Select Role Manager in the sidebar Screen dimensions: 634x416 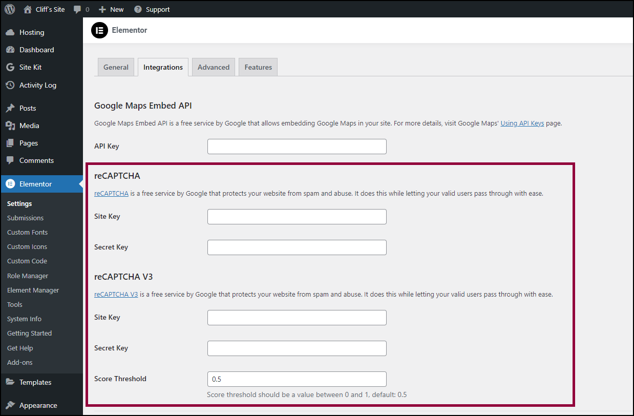point(28,276)
